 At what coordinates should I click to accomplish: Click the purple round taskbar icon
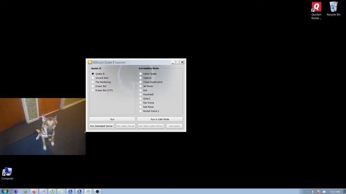16,192
